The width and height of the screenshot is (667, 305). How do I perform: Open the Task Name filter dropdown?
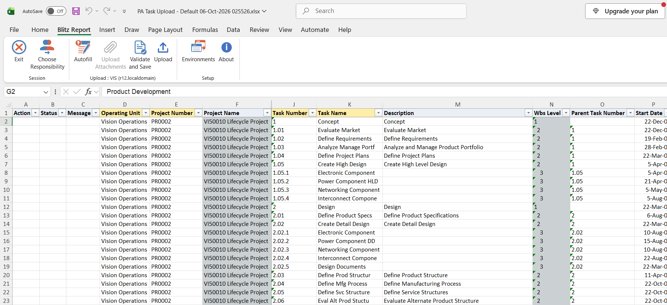[378, 113]
